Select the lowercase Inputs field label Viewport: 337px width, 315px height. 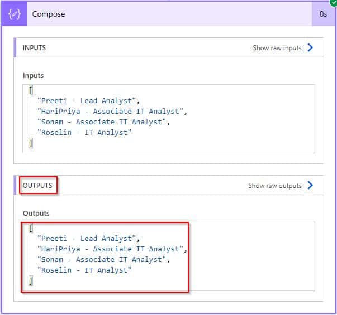33,75
